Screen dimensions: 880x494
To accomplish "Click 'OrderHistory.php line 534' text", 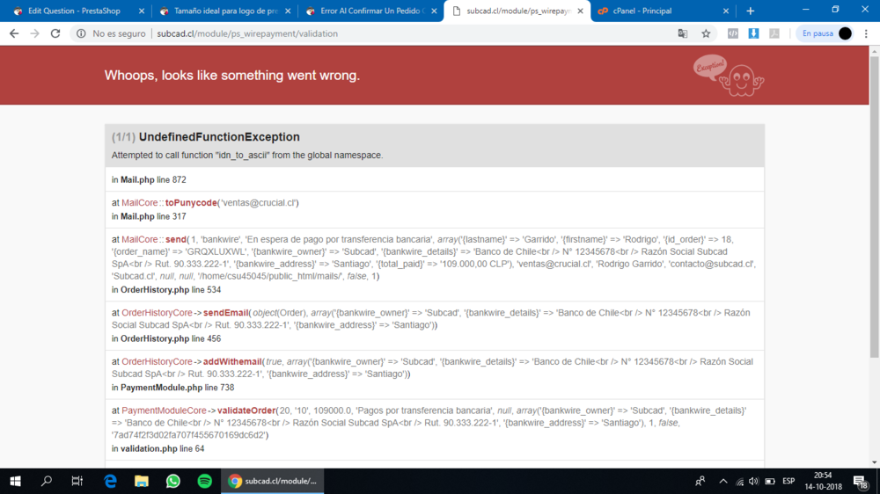I will click(x=171, y=290).
